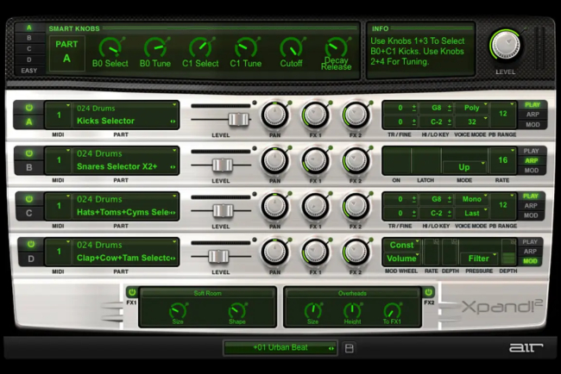The width and height of the screenshot is (561, 374).
Task: Click the Soft Room Shape knob
Action: click(236, 310)
